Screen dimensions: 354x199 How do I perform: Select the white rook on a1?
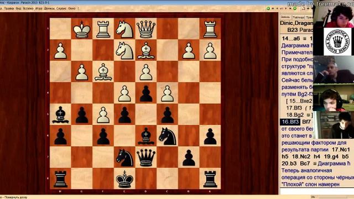[x=210, y=29]
